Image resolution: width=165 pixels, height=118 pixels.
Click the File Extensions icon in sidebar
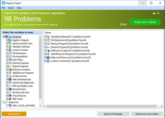10,53
